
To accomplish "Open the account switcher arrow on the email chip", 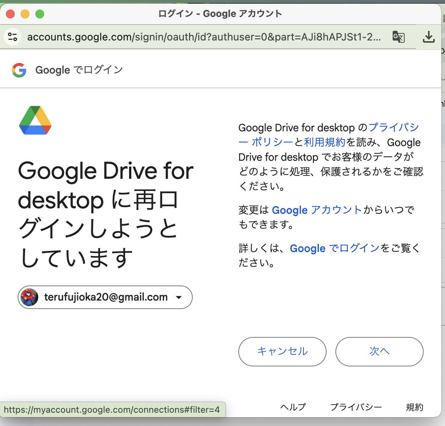I will click(x=179, y=297).
